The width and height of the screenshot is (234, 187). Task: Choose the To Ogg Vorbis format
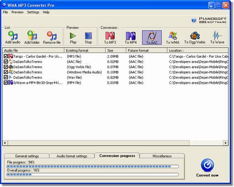point(195,38)
